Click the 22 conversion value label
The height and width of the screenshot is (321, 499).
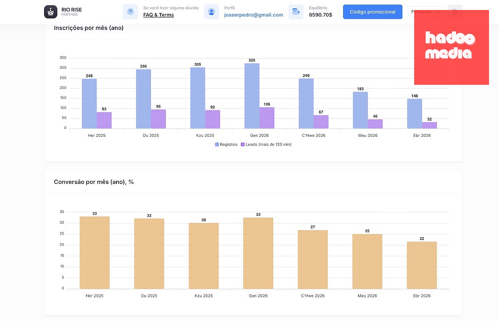click(x=422, y=239)
